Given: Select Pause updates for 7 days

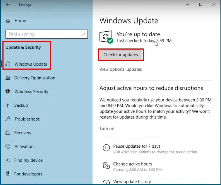Looking at the screenshot, I should tap(137, 146).
